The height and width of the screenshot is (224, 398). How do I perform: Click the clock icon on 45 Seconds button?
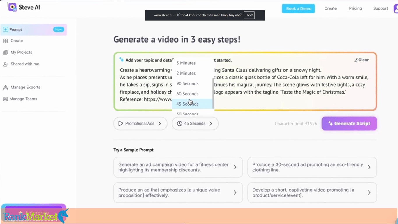pos(179,123)
